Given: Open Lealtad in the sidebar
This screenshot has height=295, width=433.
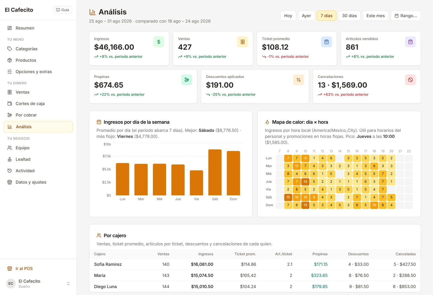Looking at the screenshot, I should [x=38, y=159].
